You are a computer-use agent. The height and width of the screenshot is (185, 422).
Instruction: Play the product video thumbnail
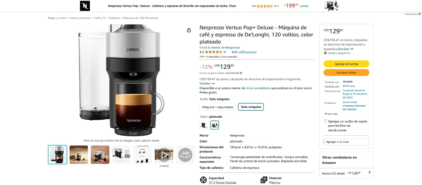(164, 155)
